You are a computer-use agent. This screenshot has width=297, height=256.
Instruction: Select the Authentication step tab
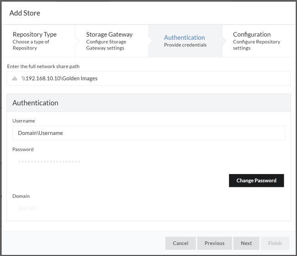point(185,41)
